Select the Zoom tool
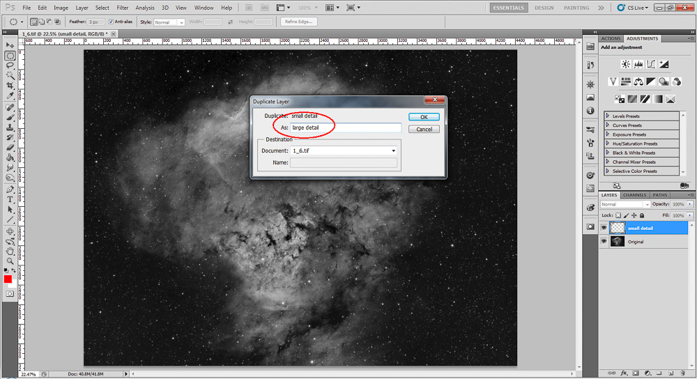697x379 pixels. pos(10,261)
